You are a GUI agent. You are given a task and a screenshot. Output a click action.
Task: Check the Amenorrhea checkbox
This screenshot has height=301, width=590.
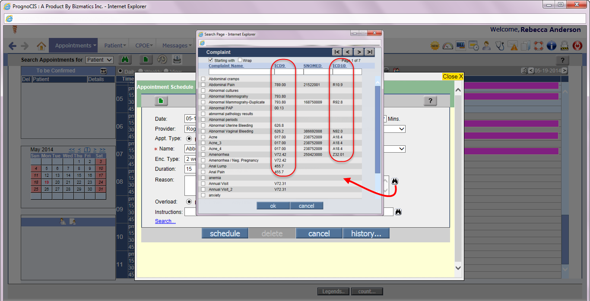203,154
